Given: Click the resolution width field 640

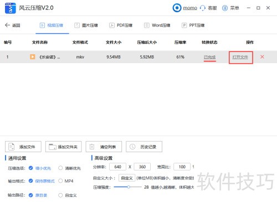Looking at the screenshot, I should 117,167.
